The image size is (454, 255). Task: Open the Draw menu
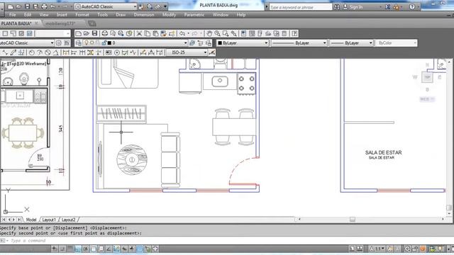point(121,15)
